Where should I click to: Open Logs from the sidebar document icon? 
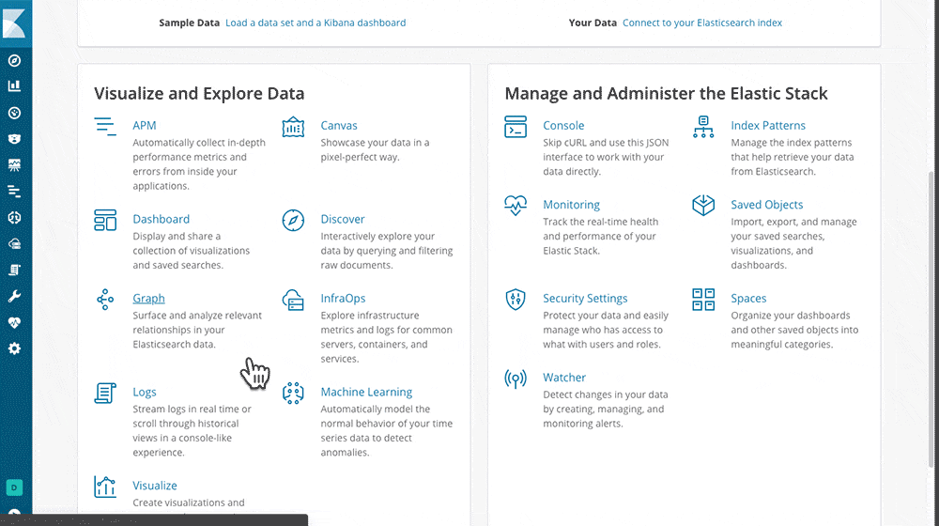pyautogui.click(x=14, y=271)
